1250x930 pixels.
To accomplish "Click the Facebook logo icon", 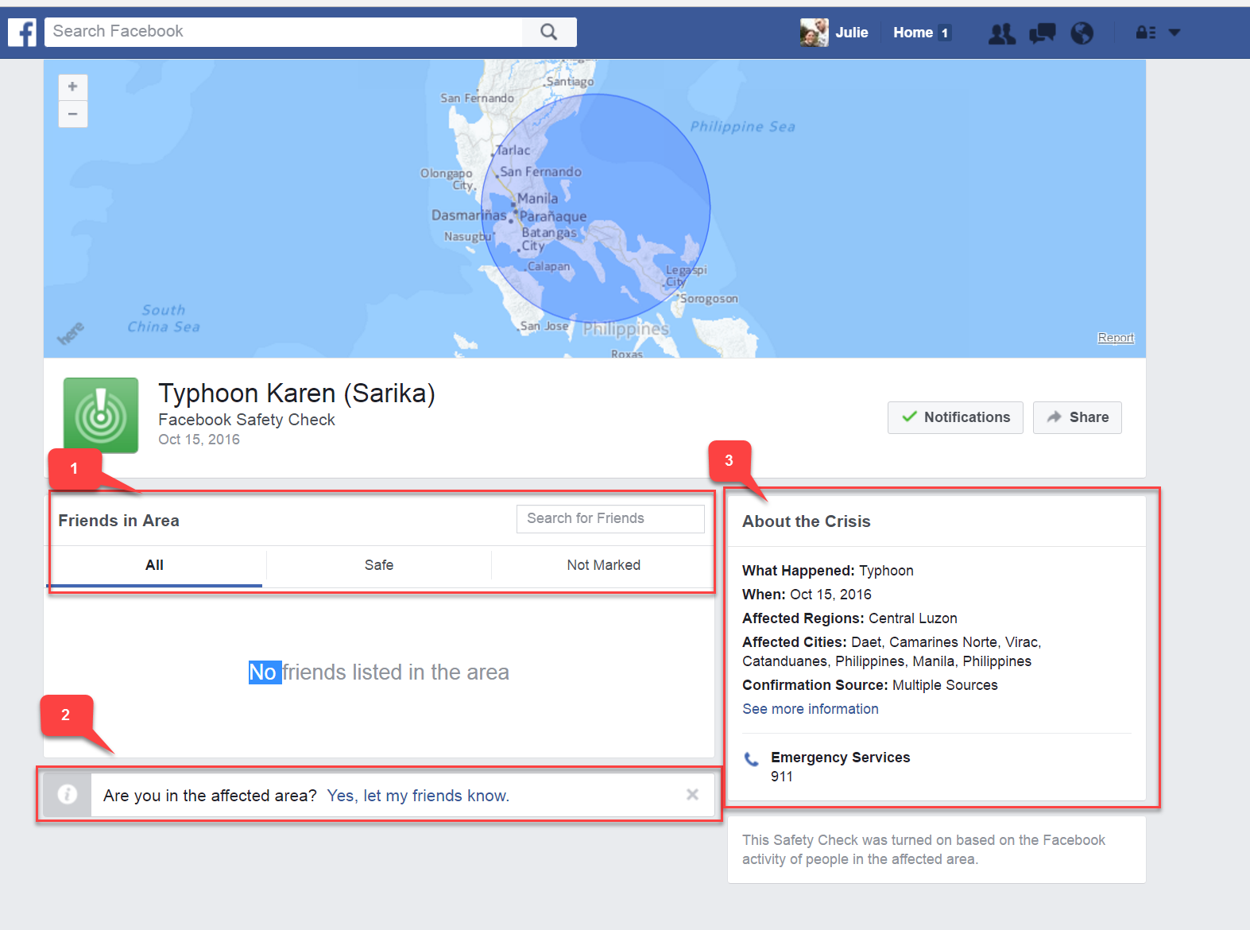I will click(22, 33).
